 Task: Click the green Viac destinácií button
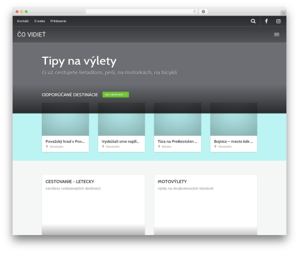click(x=115, y=95)
